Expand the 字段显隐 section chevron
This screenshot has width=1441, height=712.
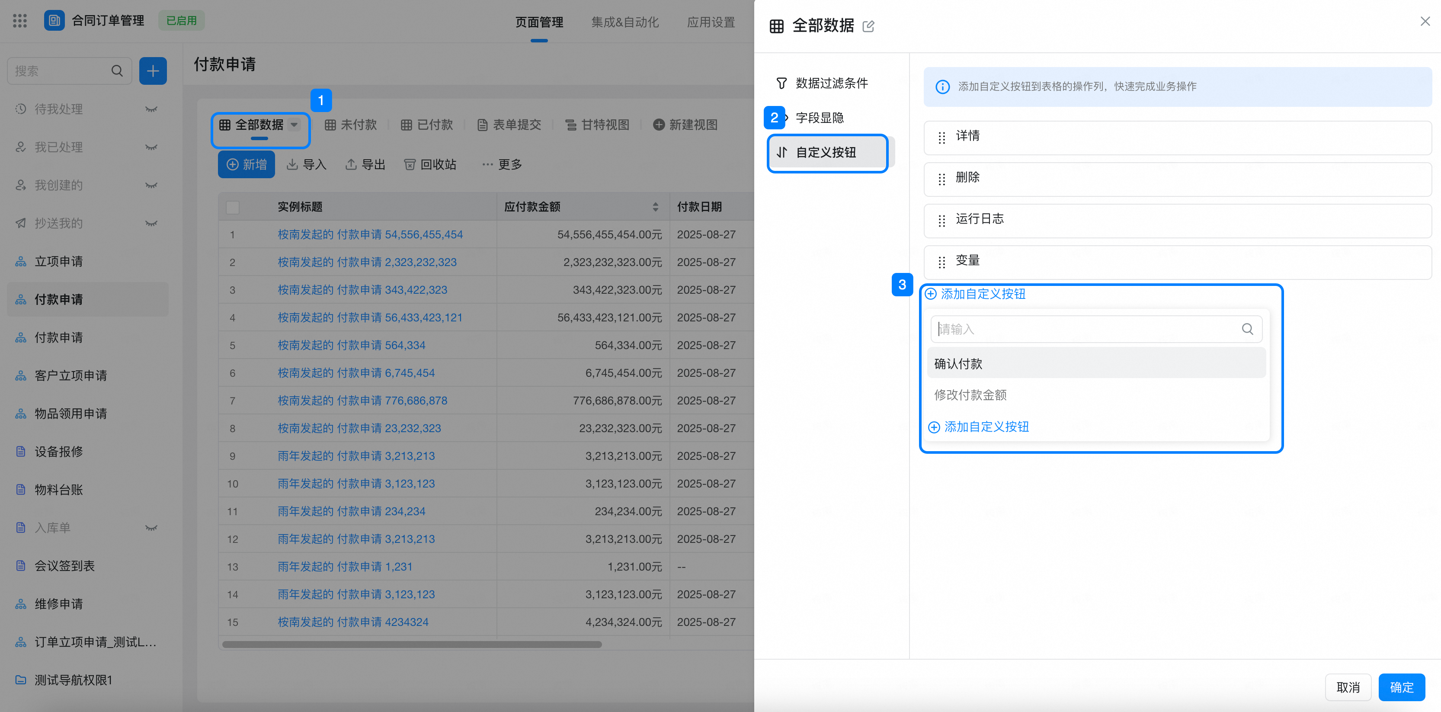tap(787, 118)
